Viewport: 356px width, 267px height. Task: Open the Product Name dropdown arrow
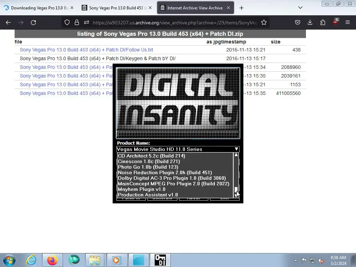coord(236,149)
